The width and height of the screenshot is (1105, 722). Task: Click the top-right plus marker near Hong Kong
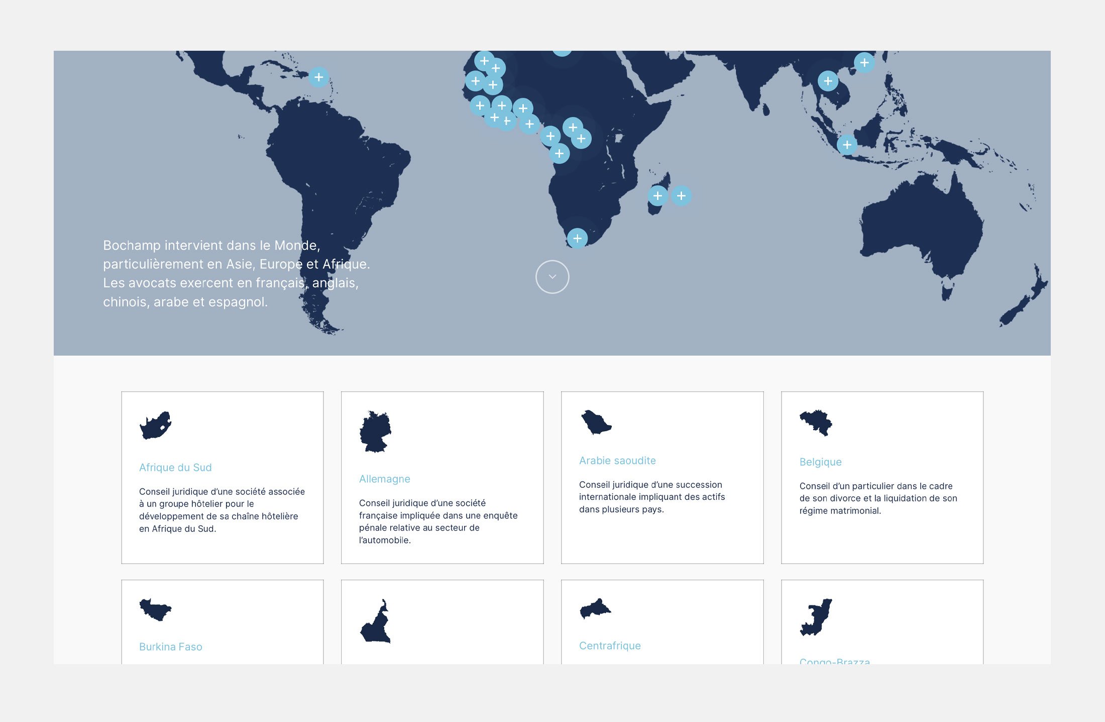[x=864, y=63]
